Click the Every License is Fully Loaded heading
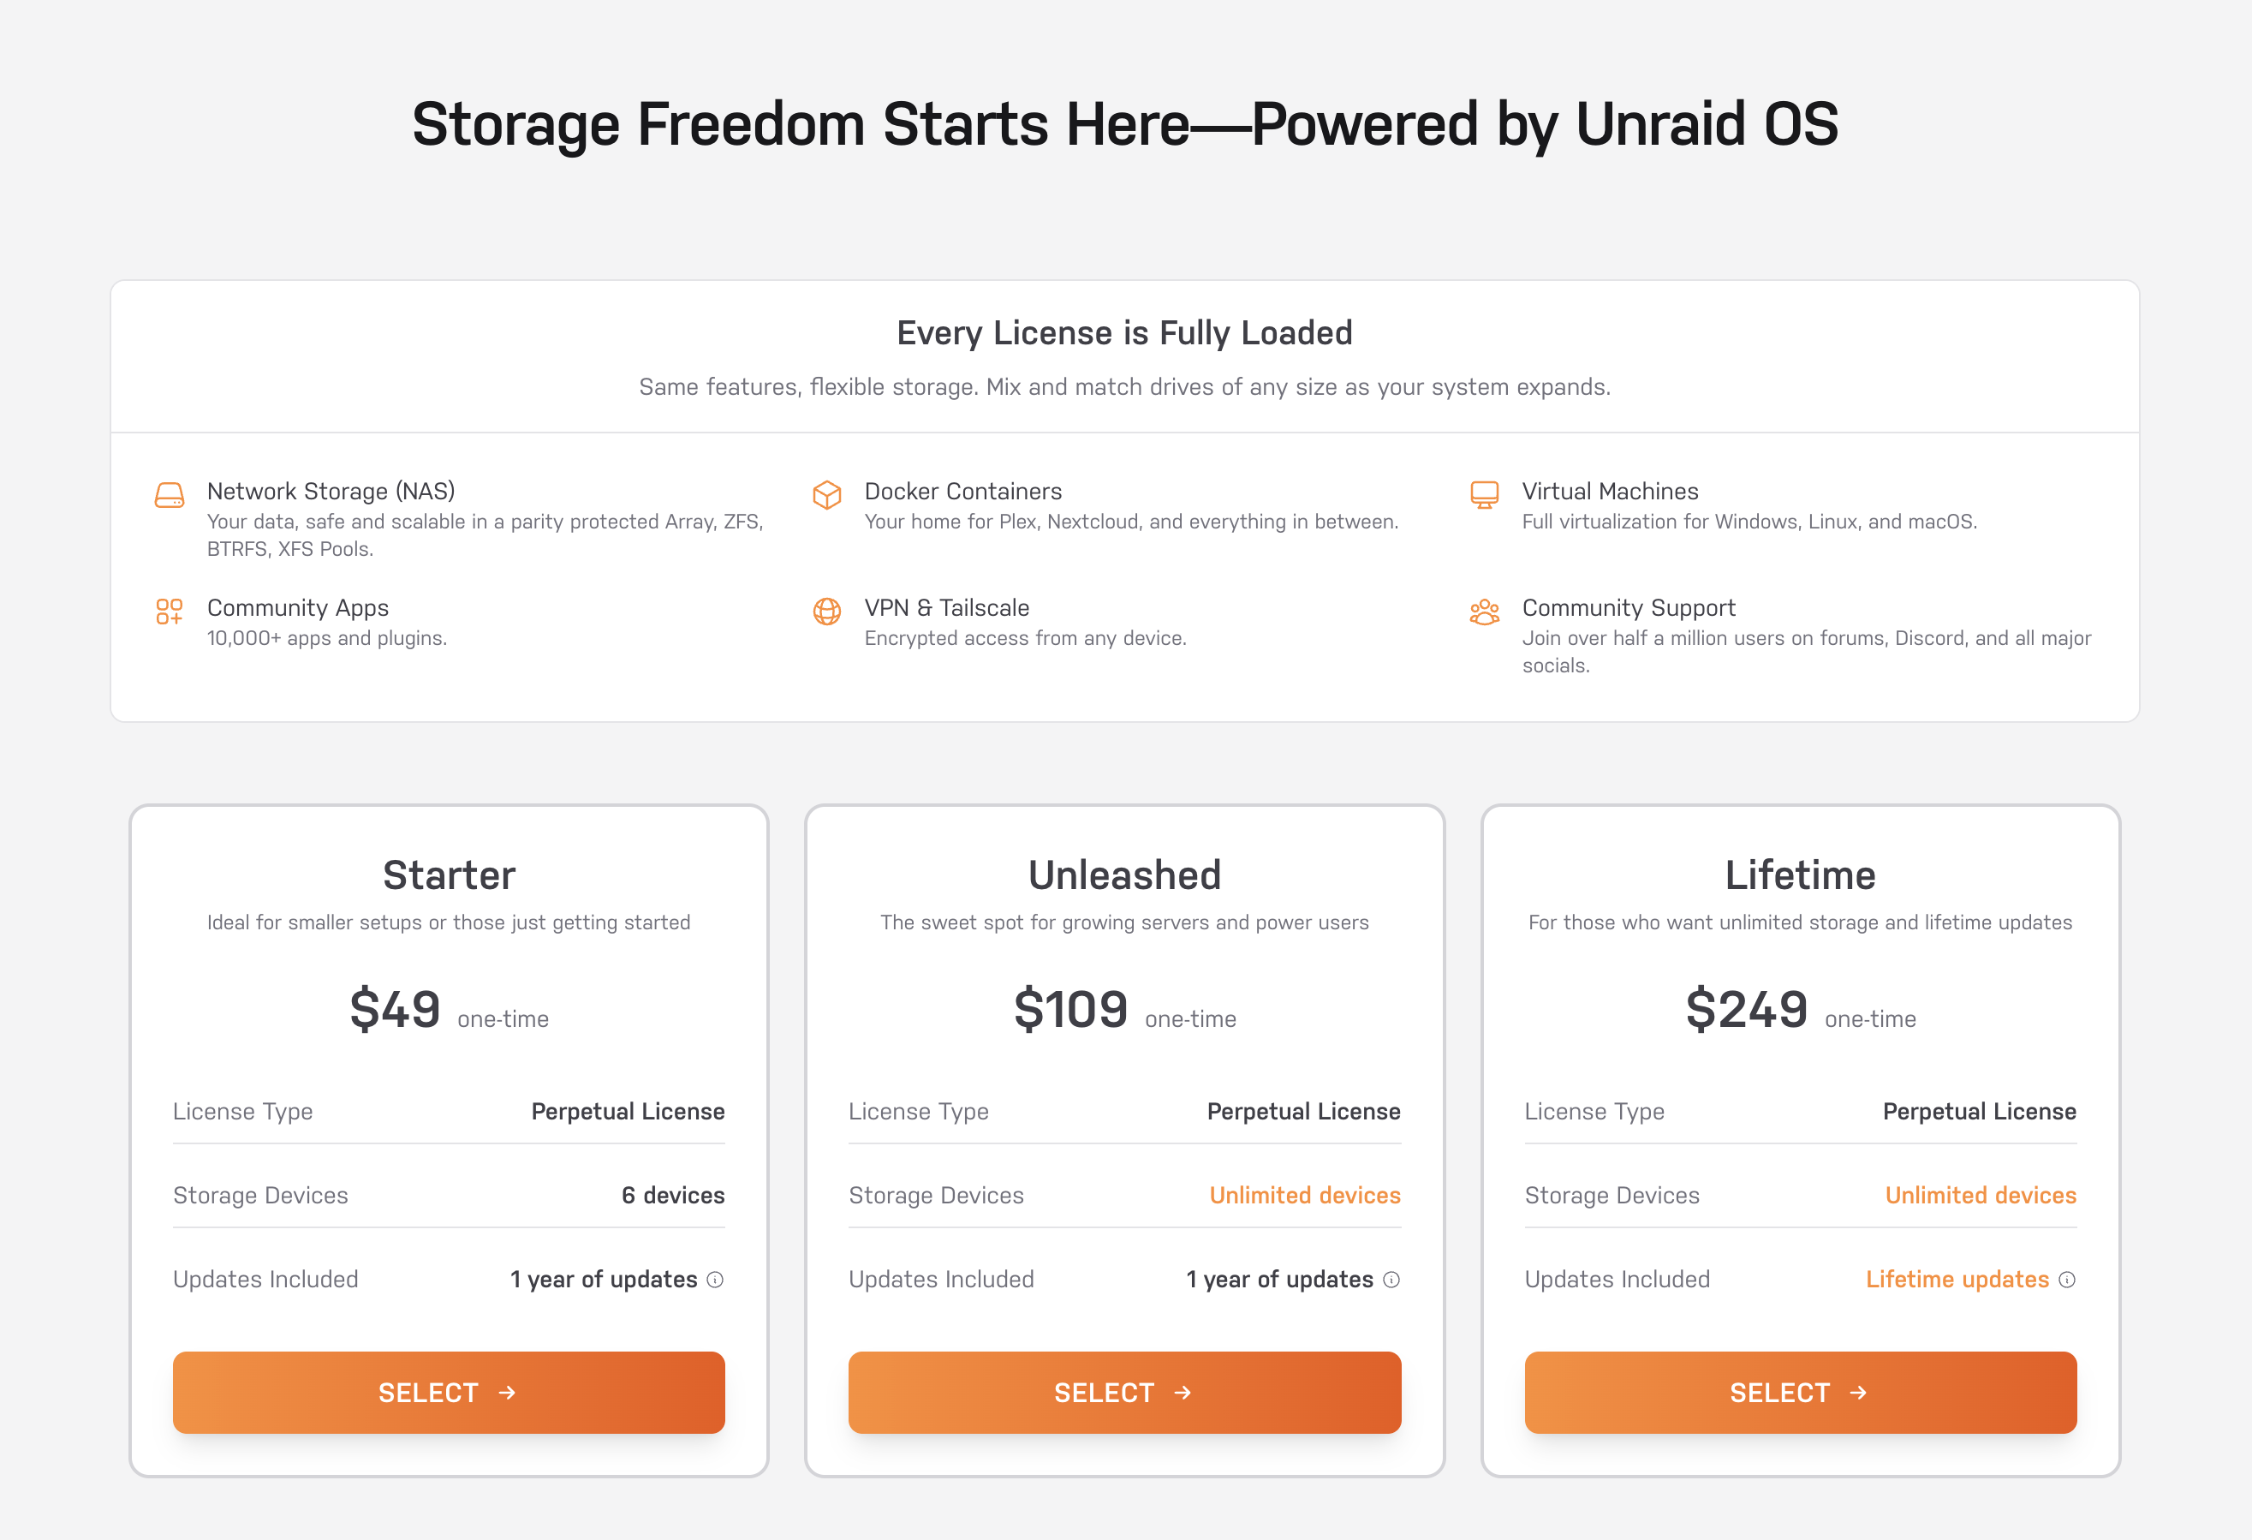The width and height of the screenshot is (2252, 1540). pyautogui.click(x=1124, y=333)
